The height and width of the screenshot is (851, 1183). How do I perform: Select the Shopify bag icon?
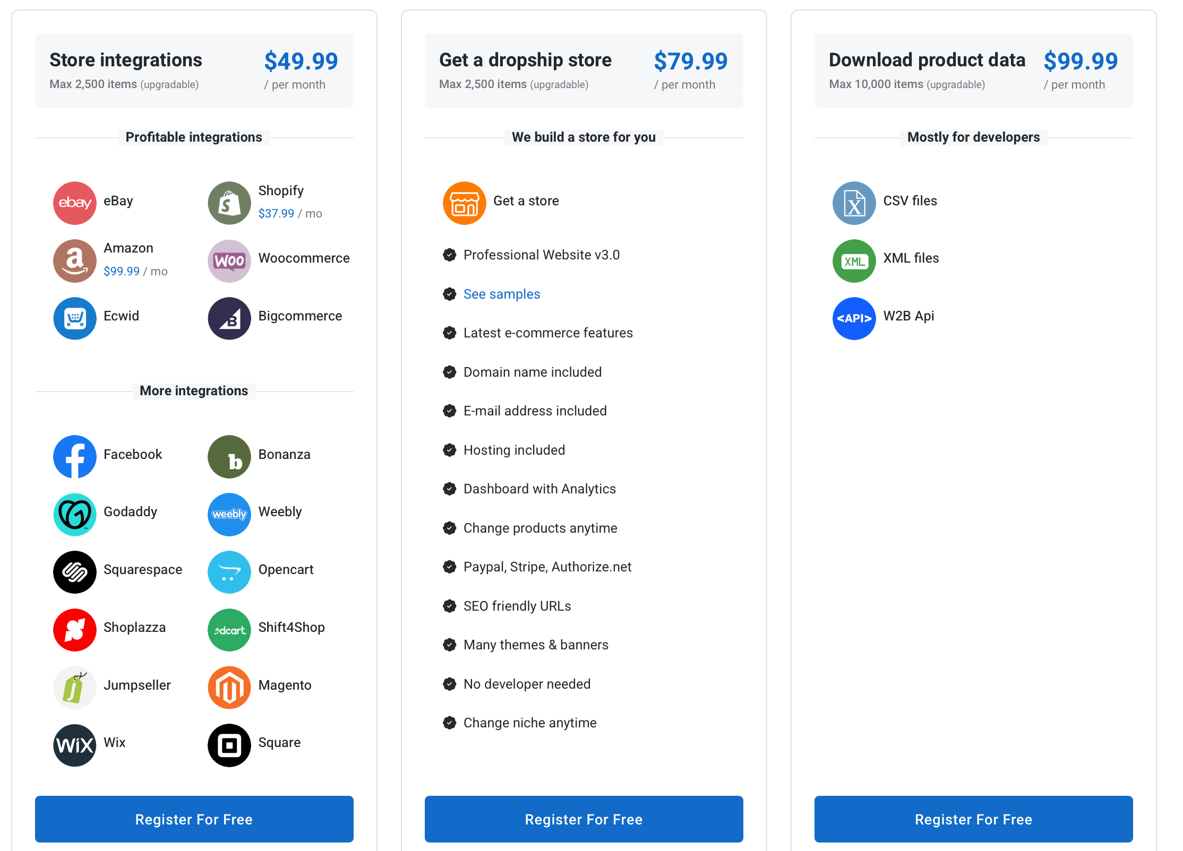(x=229, y=203)
